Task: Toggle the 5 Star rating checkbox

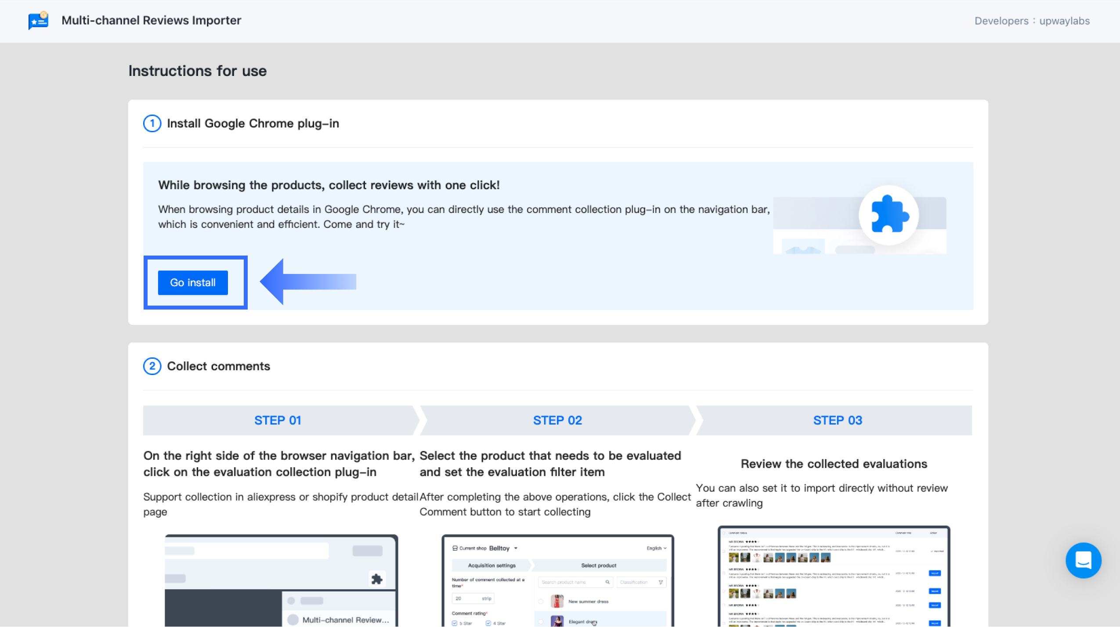Action: (x=455, y=623)
